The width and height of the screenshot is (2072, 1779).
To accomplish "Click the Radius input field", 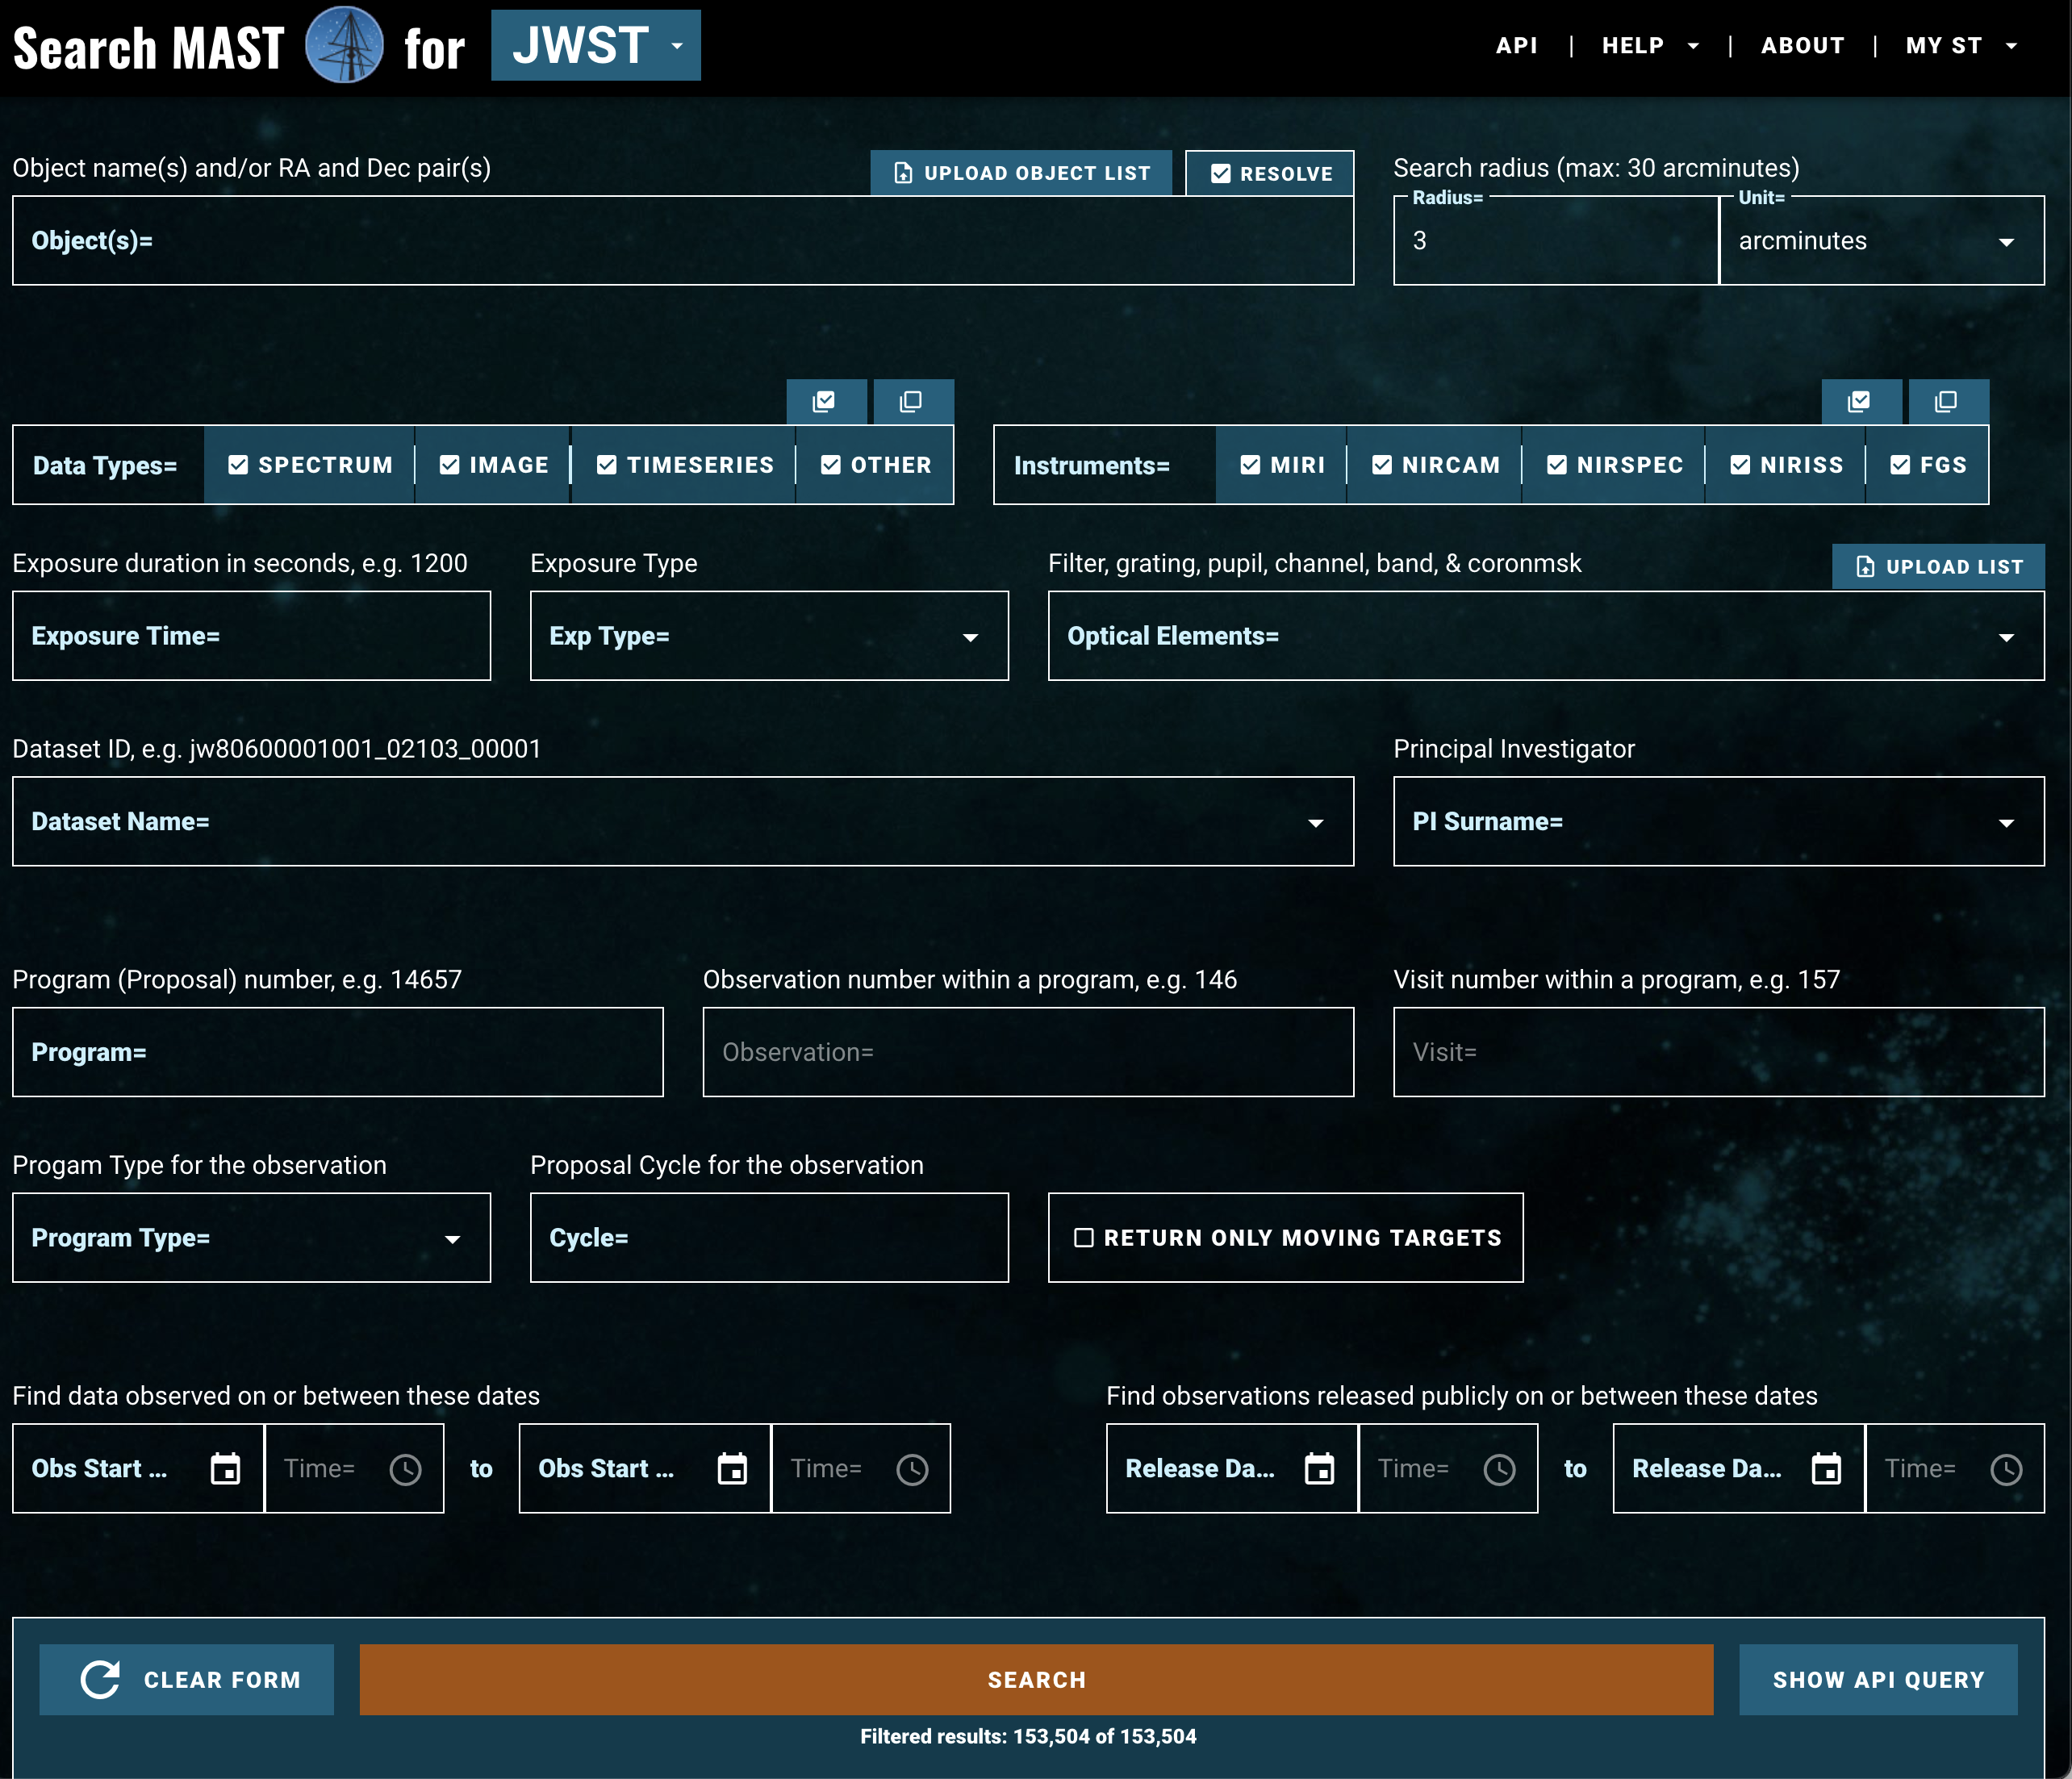I will coord(1556,241).
